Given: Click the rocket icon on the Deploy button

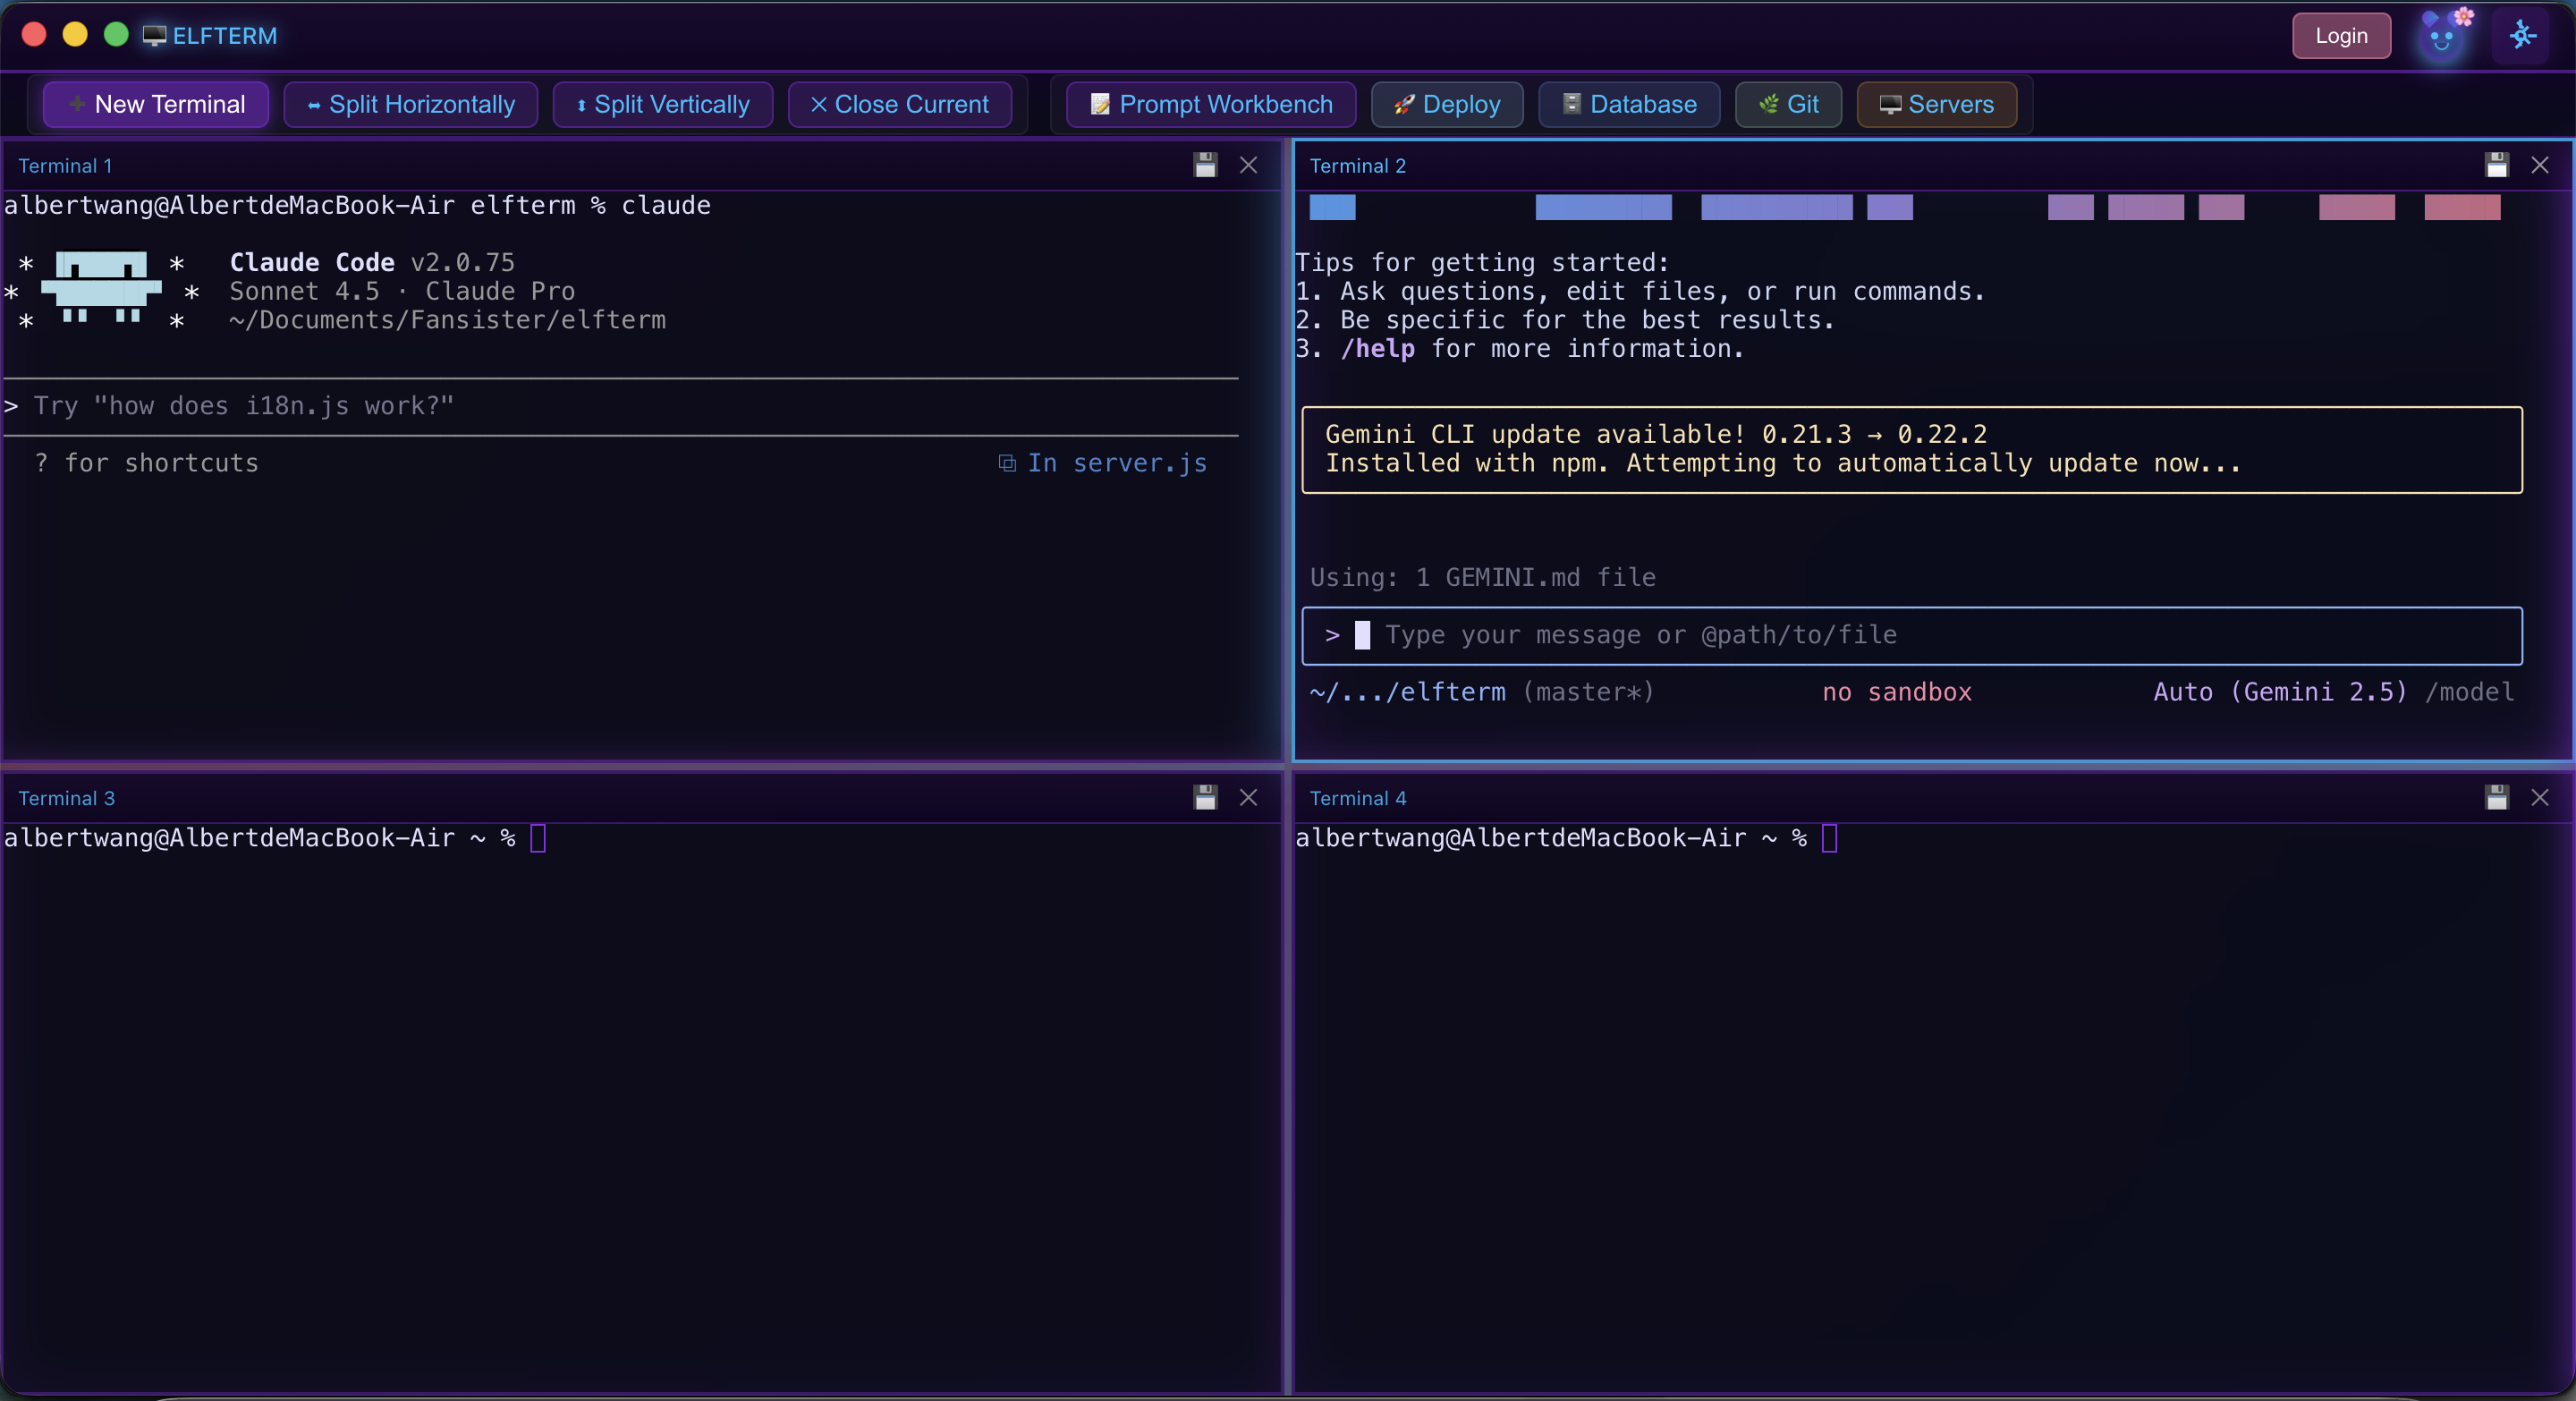Looking at the screenshot, I should coord(1404,104).
